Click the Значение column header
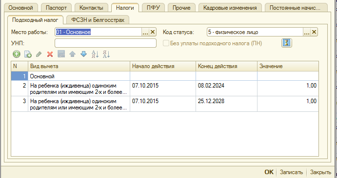337x178 pixels. point(288,66)
